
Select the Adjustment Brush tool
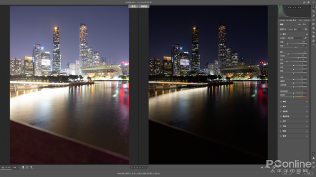pyautogui.click(x=314, y=20)
